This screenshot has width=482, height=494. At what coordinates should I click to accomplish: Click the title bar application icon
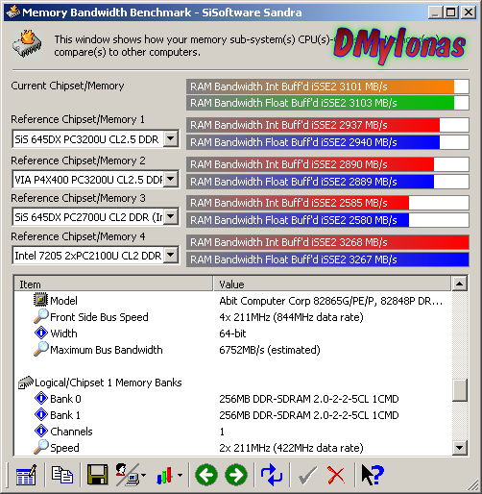click(12, 12)
